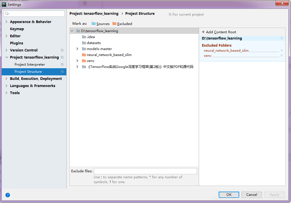Expand the models-master folder

click(x=77, y=49)
